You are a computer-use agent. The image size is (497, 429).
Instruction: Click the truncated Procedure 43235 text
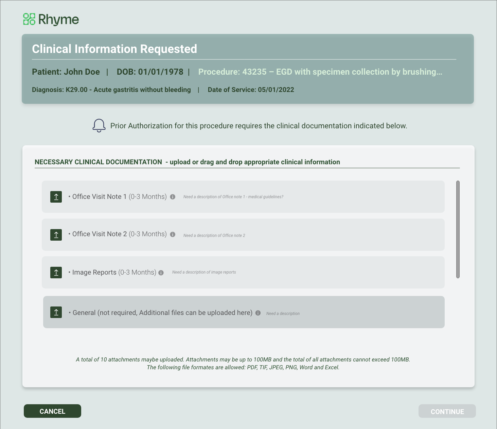(320, 72)
